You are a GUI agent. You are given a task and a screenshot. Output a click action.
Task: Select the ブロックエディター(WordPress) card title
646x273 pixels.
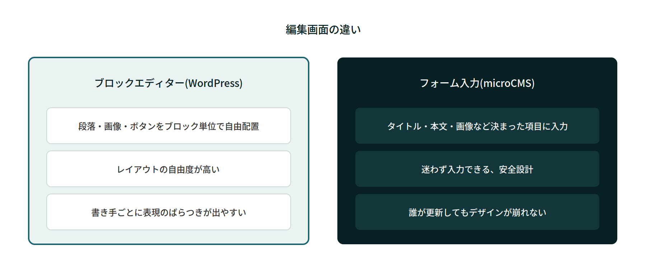169,83
